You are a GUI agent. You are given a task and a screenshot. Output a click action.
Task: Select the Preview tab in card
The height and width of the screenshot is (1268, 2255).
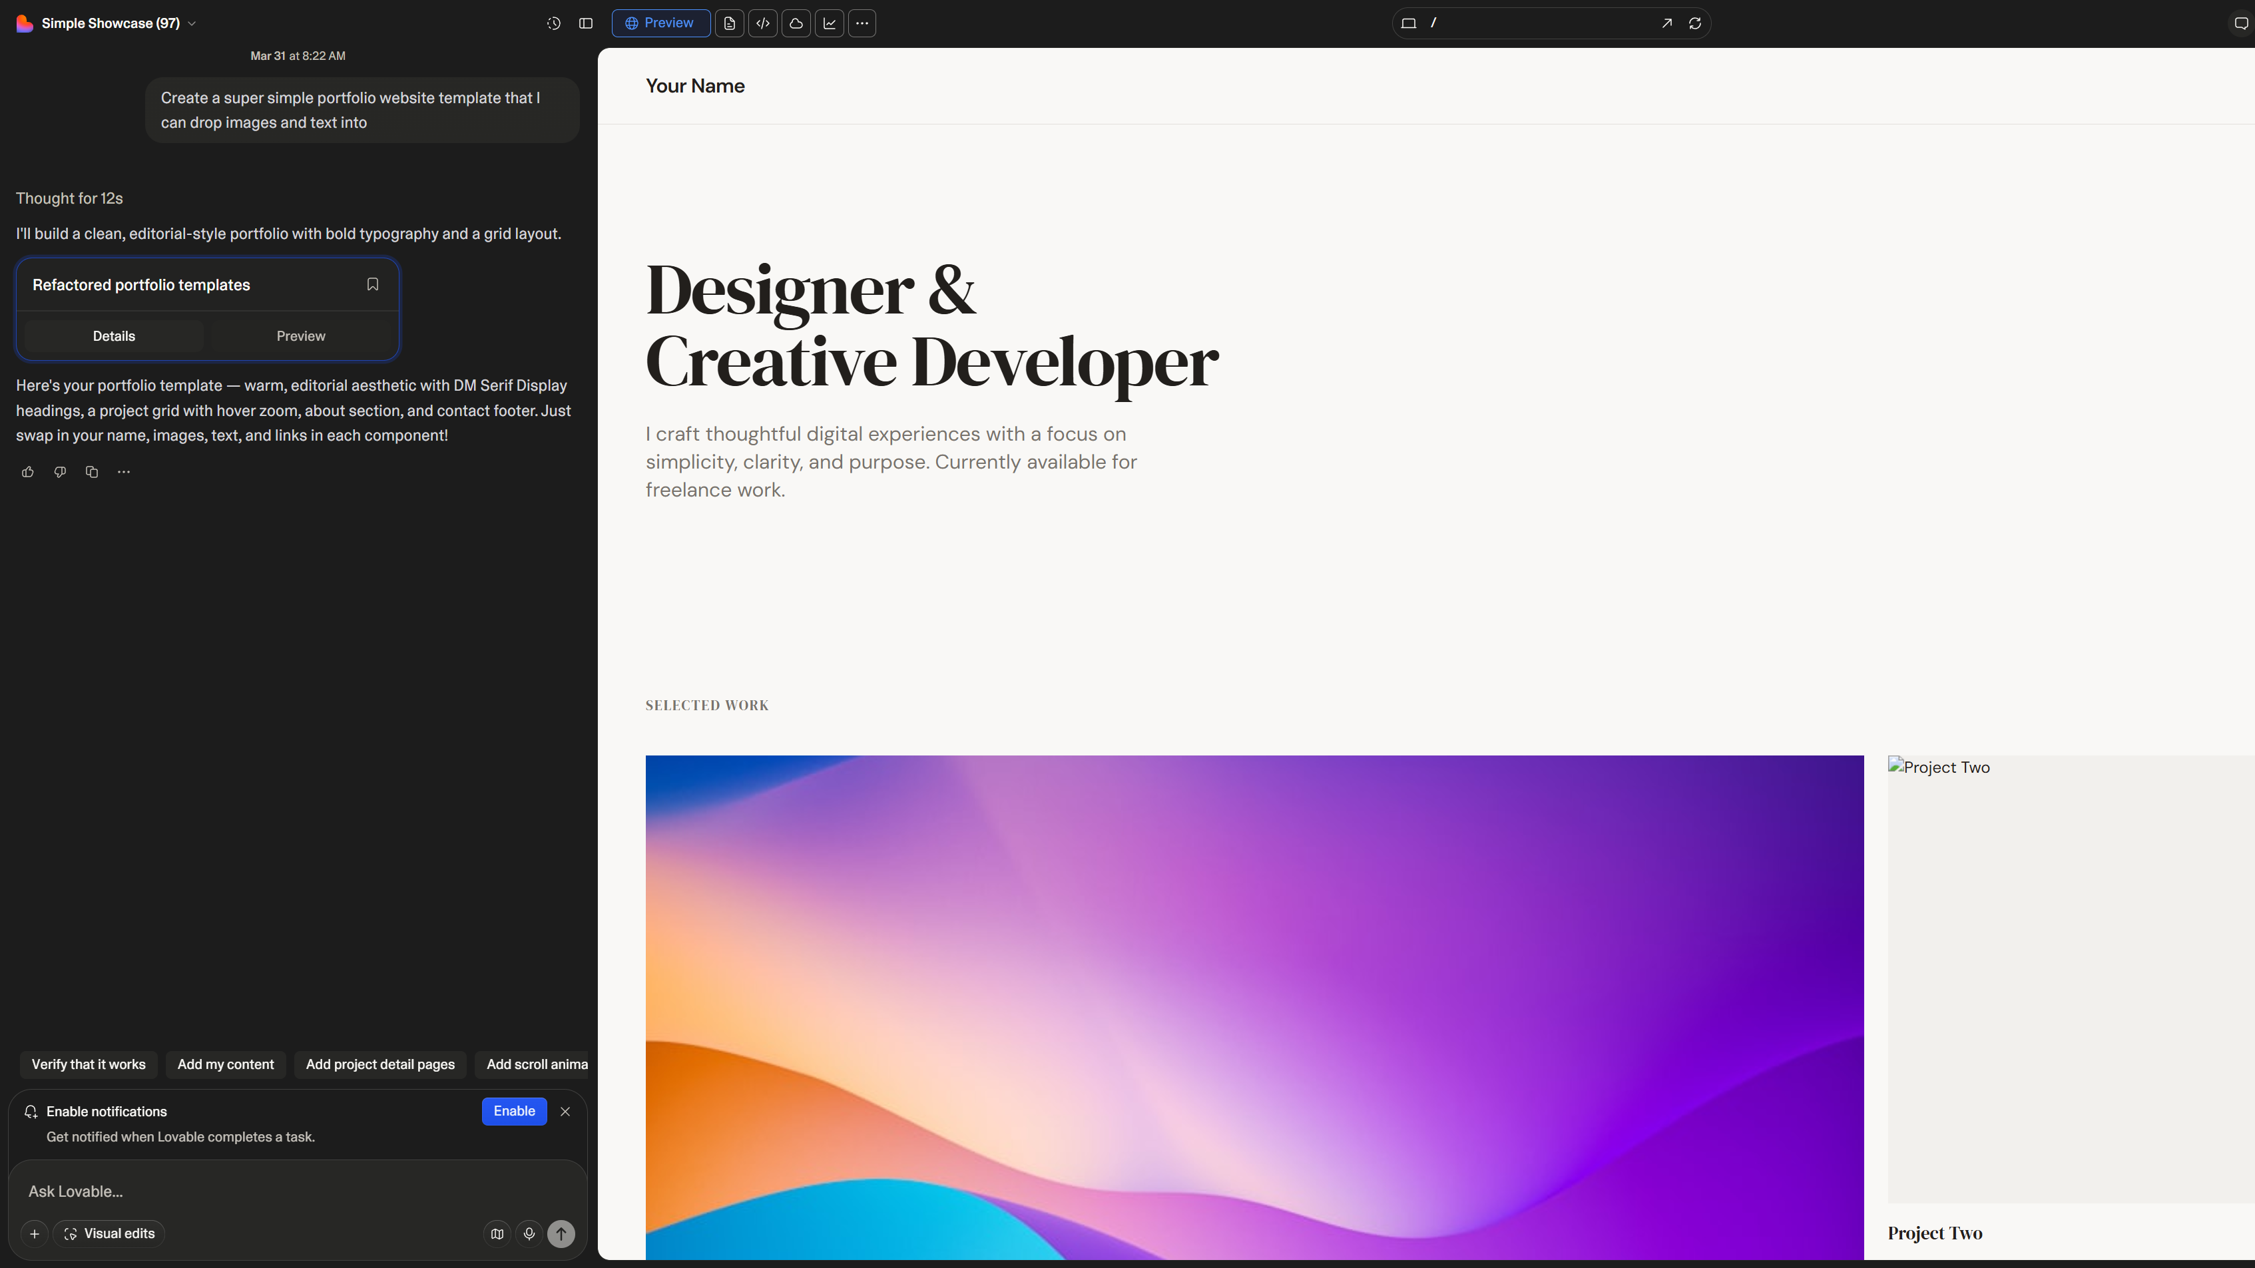tap(300, 336)
